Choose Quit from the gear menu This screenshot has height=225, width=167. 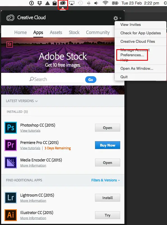140,77
